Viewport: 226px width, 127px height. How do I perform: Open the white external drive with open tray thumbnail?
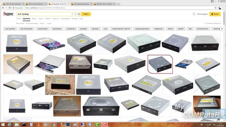(49, 64)
